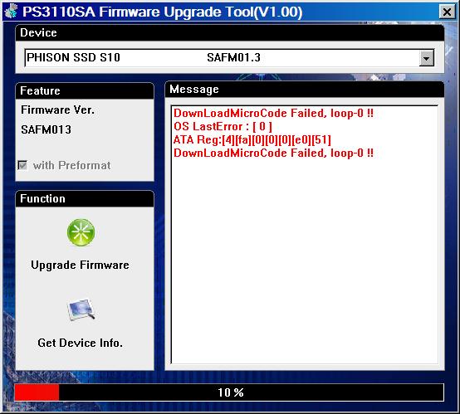
Task: Click the last 'DownLoadMicroCode Failed' line
Action: (273, 153)
